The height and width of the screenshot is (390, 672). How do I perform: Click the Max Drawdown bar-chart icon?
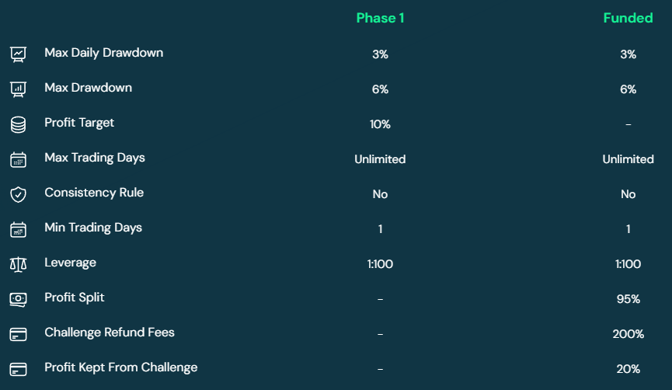click(x=18, y=89)
